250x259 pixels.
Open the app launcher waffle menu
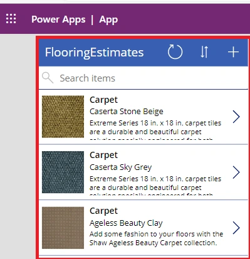[11, 19]
